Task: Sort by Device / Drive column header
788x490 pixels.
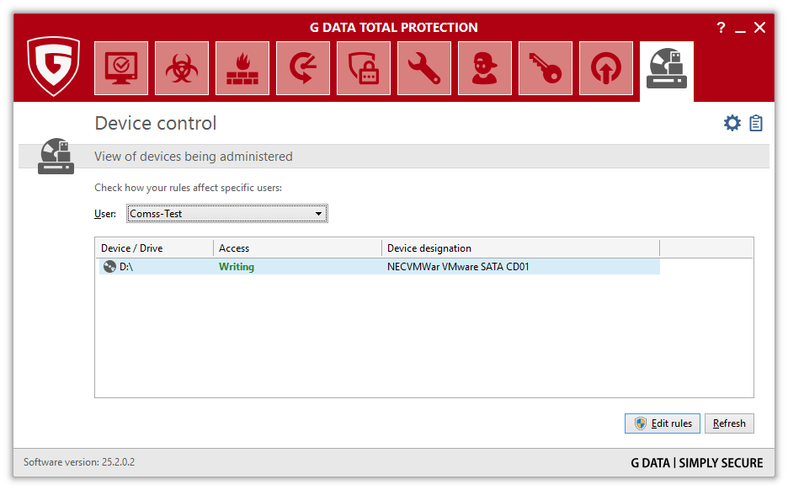Action: (x=154, y=248)
